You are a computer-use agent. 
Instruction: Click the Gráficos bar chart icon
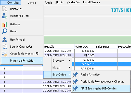pyautogui.click(x=5, y=24)
